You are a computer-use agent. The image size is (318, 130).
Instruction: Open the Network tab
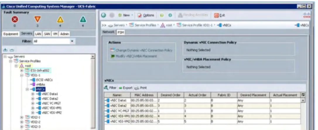tap(109, 32)
